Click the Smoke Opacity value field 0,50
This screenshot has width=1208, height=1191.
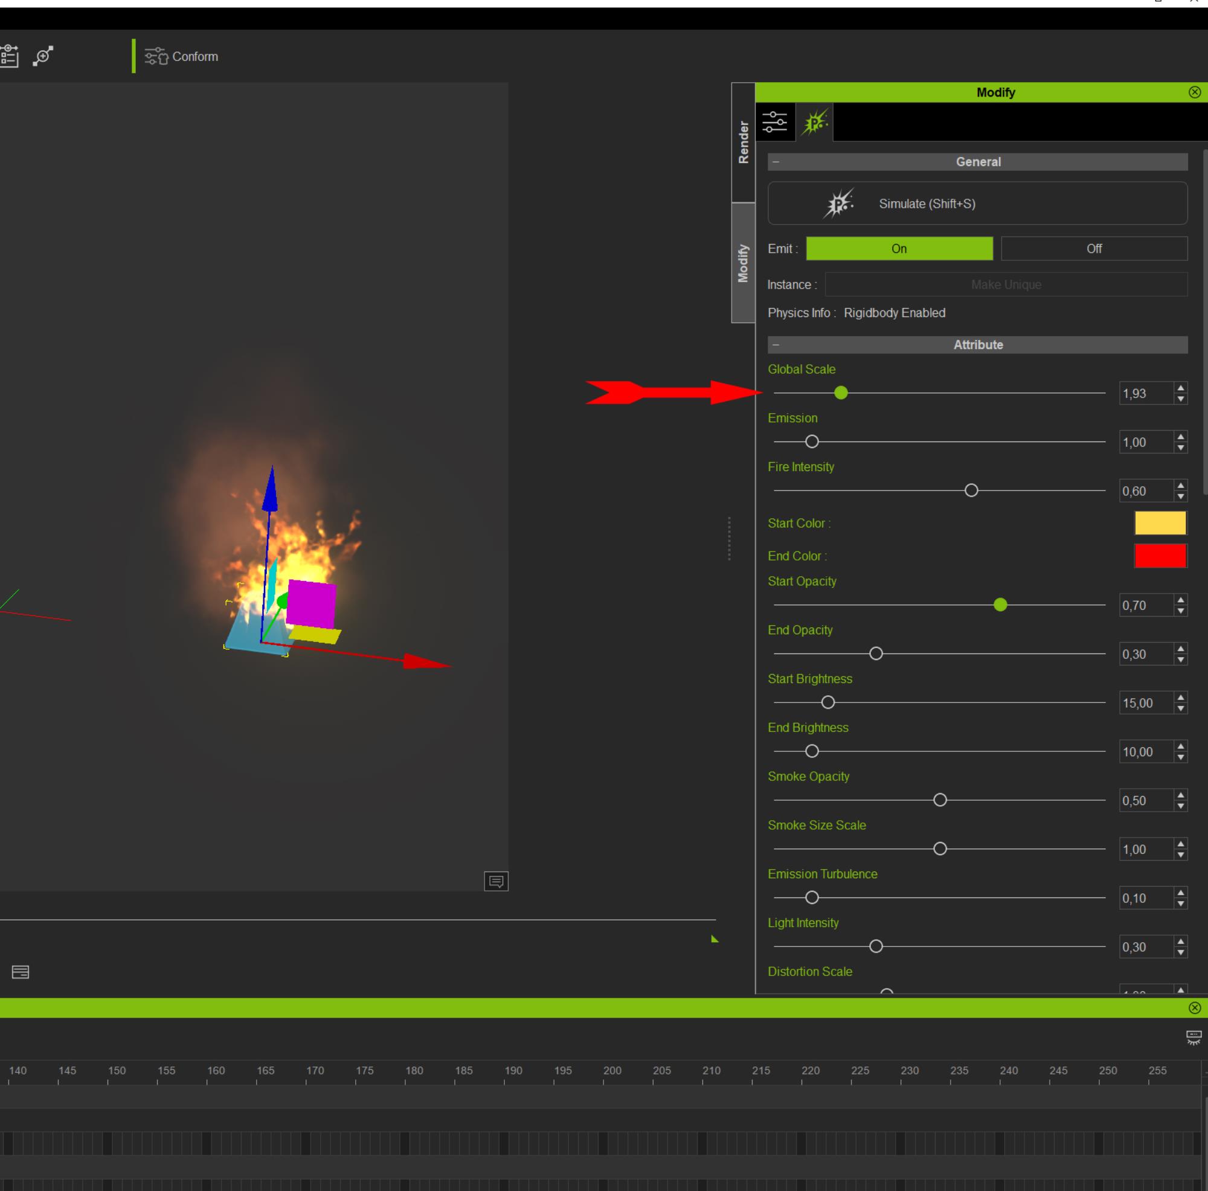pyautogui.click(x=1146, y=800)
